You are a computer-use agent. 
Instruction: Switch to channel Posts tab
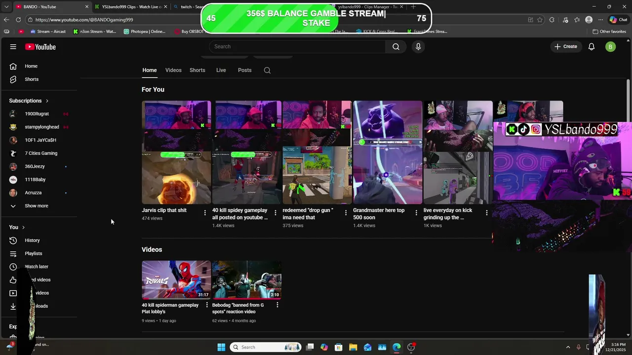[245, 70]
